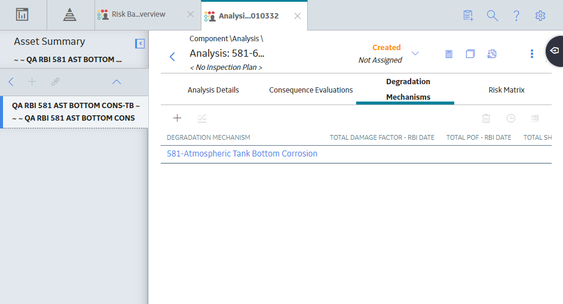Image resolution: width=563 pixels, height=304 pixels.
Task: Click the document export icon in header
Action: [x=492, y=54]
